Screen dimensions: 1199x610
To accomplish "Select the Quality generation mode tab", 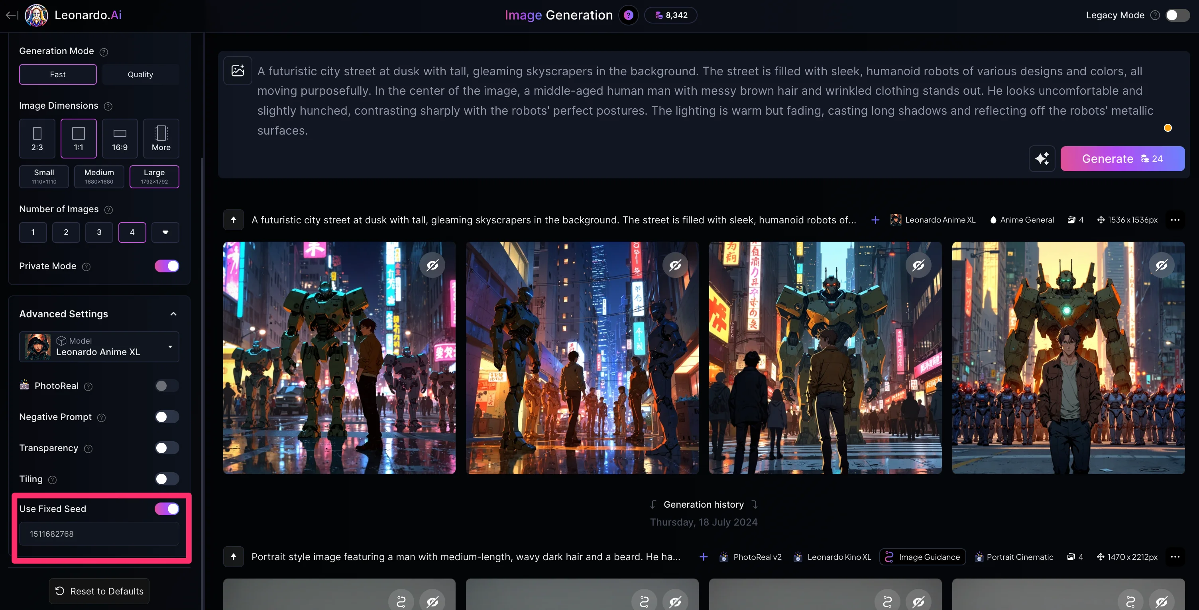I will pyautogui.click(x=140, y=74).
